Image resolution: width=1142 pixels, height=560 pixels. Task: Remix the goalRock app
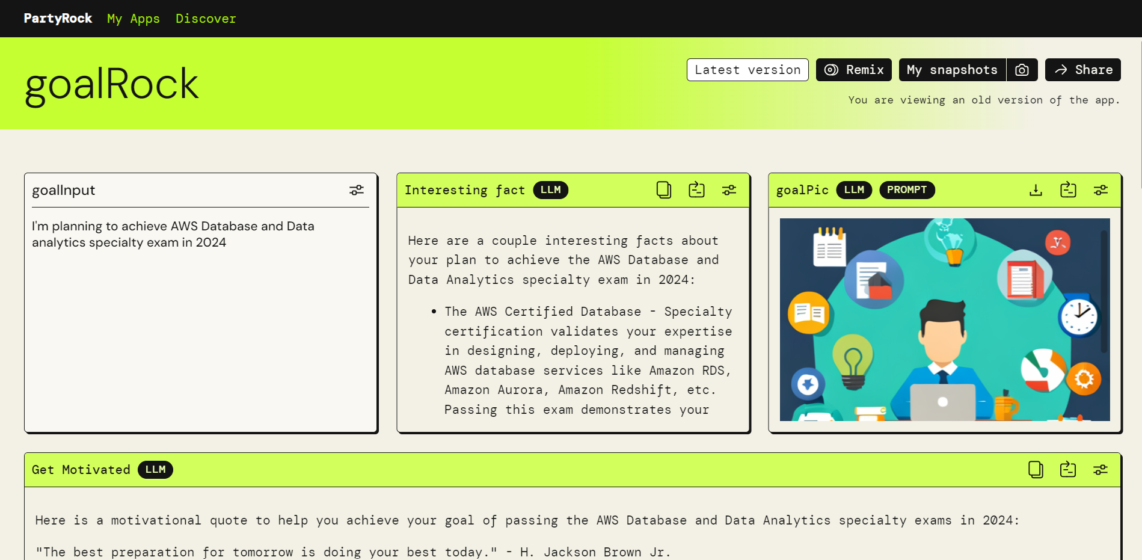tap(854, 70)
